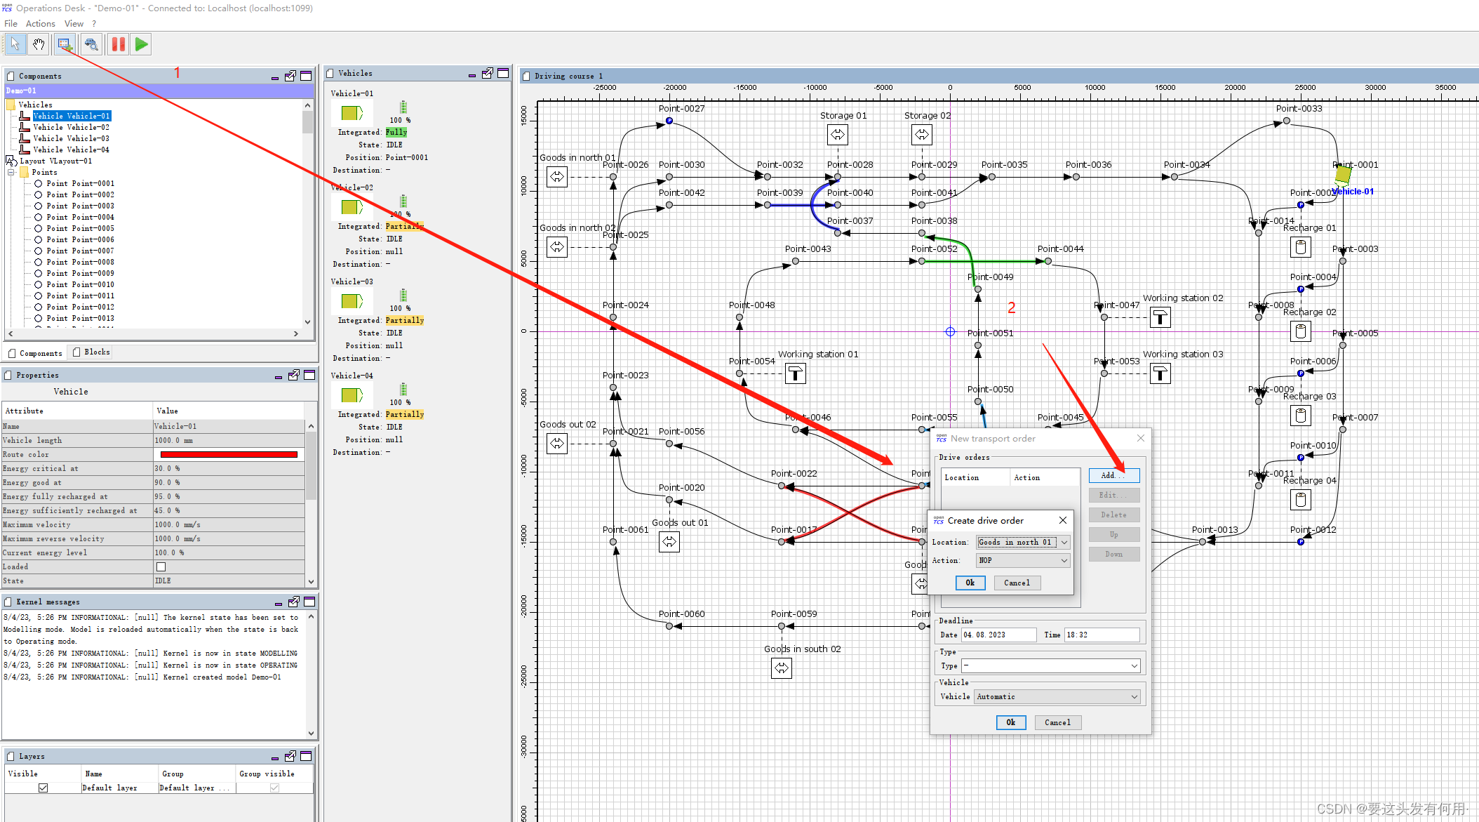The image size is (1479, 822).
Task: Toggle the Group visible checkbox
Action: tap(274, 788)
